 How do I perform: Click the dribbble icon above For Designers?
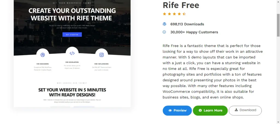pos(42,55)
